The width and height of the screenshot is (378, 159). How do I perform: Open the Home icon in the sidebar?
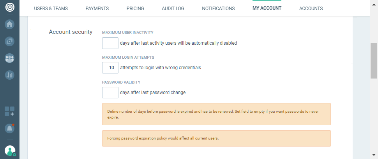point(10,24)
